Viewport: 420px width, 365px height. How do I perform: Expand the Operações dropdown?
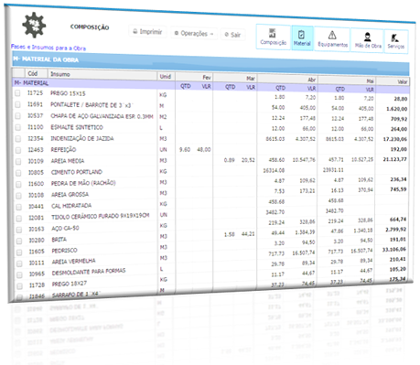pyautogui.click(x=194, y=33)
